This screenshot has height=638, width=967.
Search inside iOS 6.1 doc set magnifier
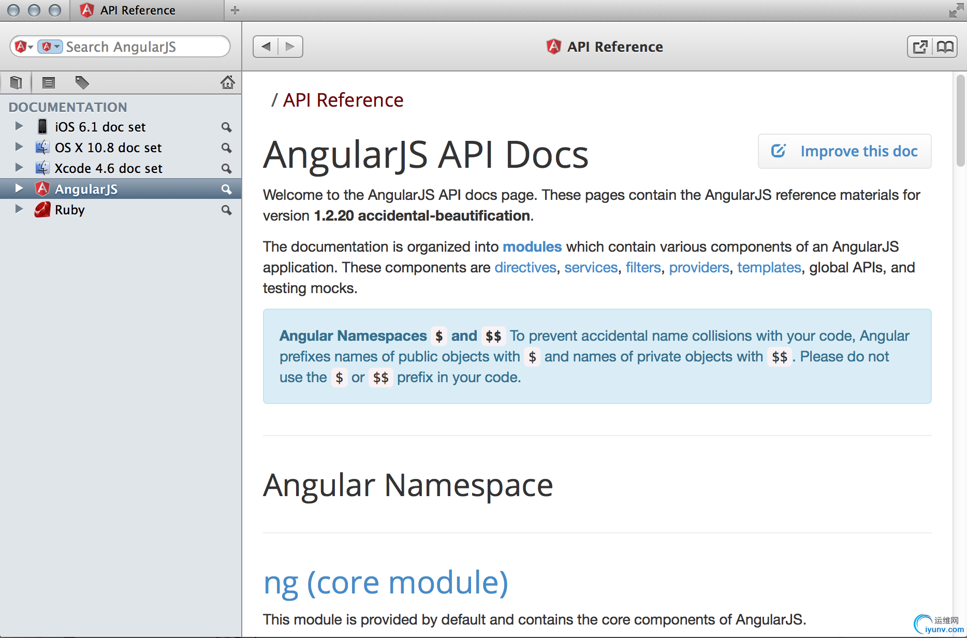click(x=226, y=127)
